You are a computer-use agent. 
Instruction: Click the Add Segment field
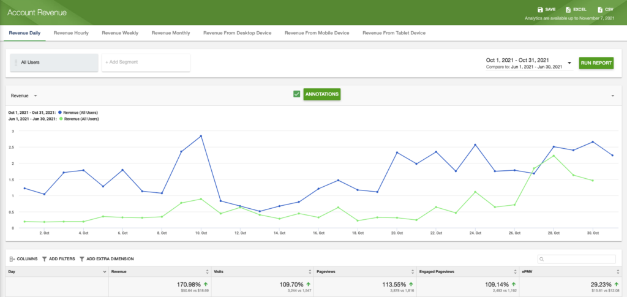pos(146,62)
